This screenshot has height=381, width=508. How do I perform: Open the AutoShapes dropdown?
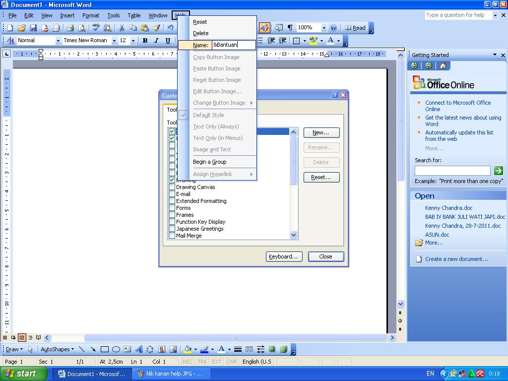tap(57, 349)
